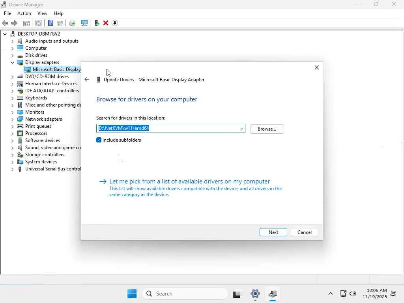Image resolution: width=404 pixels, height=303 pixels.
Task: Click the Audio inputs and outputs speaker icon
Action: (x=20, y=41)
